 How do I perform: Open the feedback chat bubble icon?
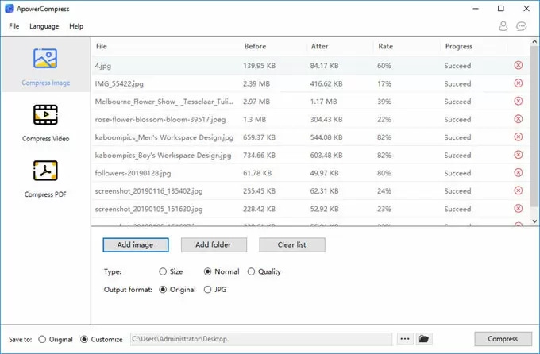pyautogui.click(x=522, y=26)
